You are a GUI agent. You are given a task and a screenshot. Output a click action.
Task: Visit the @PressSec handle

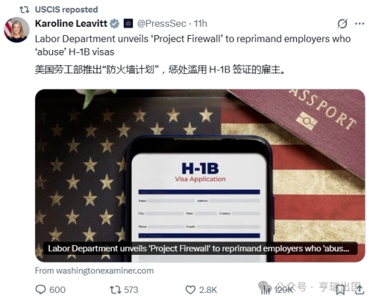click(x=161, y=24)
